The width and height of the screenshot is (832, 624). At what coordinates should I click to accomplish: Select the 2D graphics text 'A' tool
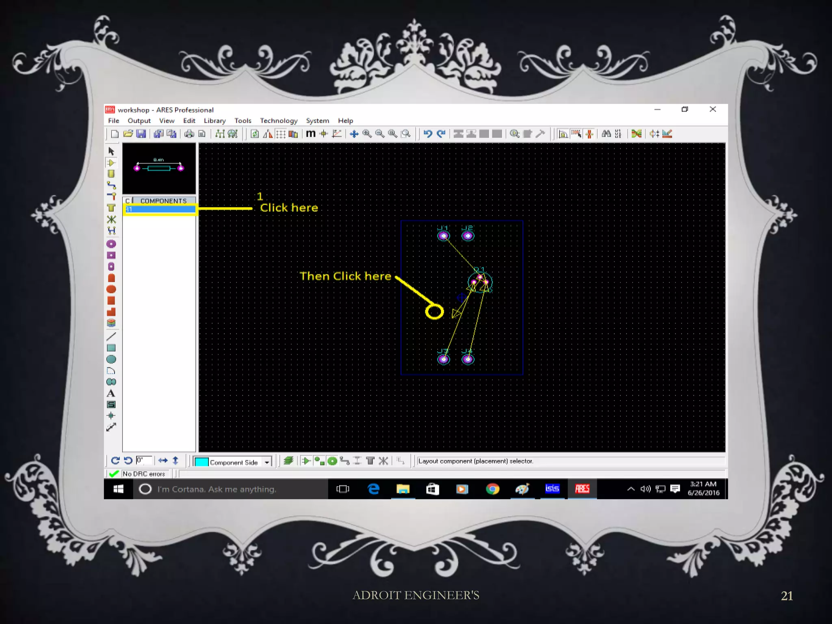point(111,393)
